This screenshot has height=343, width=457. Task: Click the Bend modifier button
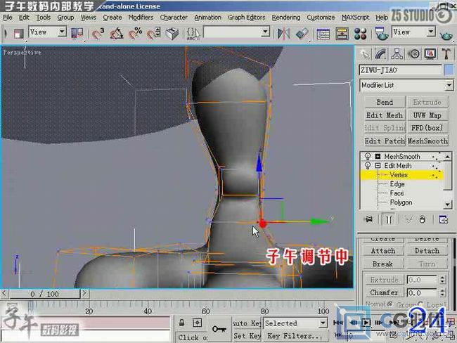(x=385, y=103)
